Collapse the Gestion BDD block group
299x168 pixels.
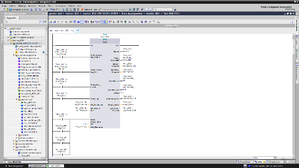pyautogui.click(x=16, y=99)
